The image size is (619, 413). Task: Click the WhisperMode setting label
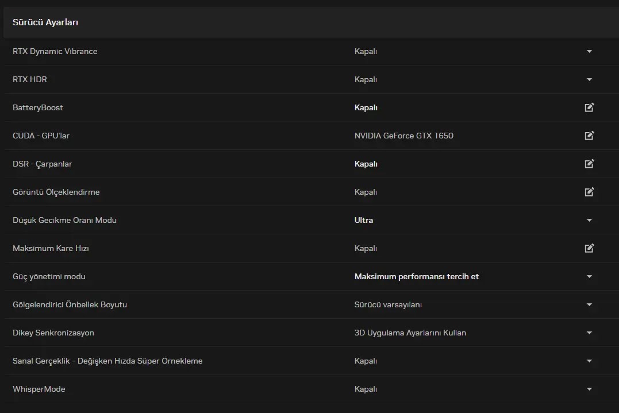pos(39,389)
